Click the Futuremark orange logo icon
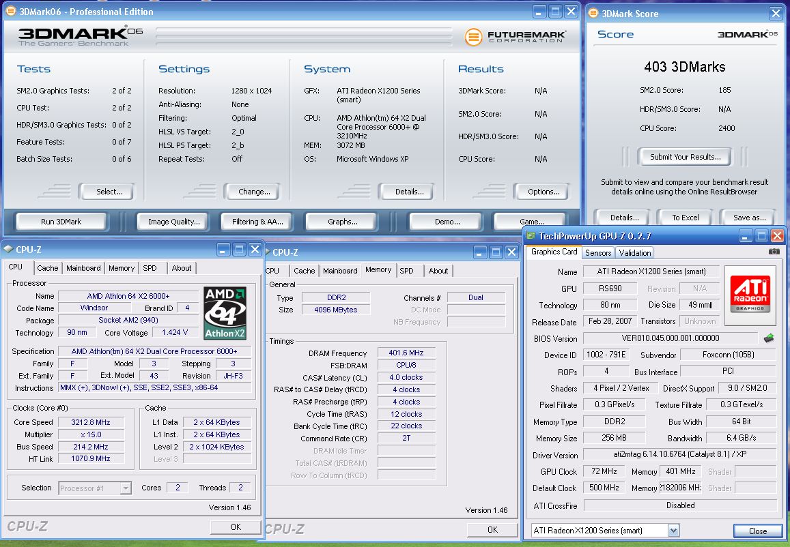Screen dimensions: 790x547 coord(473,37)
